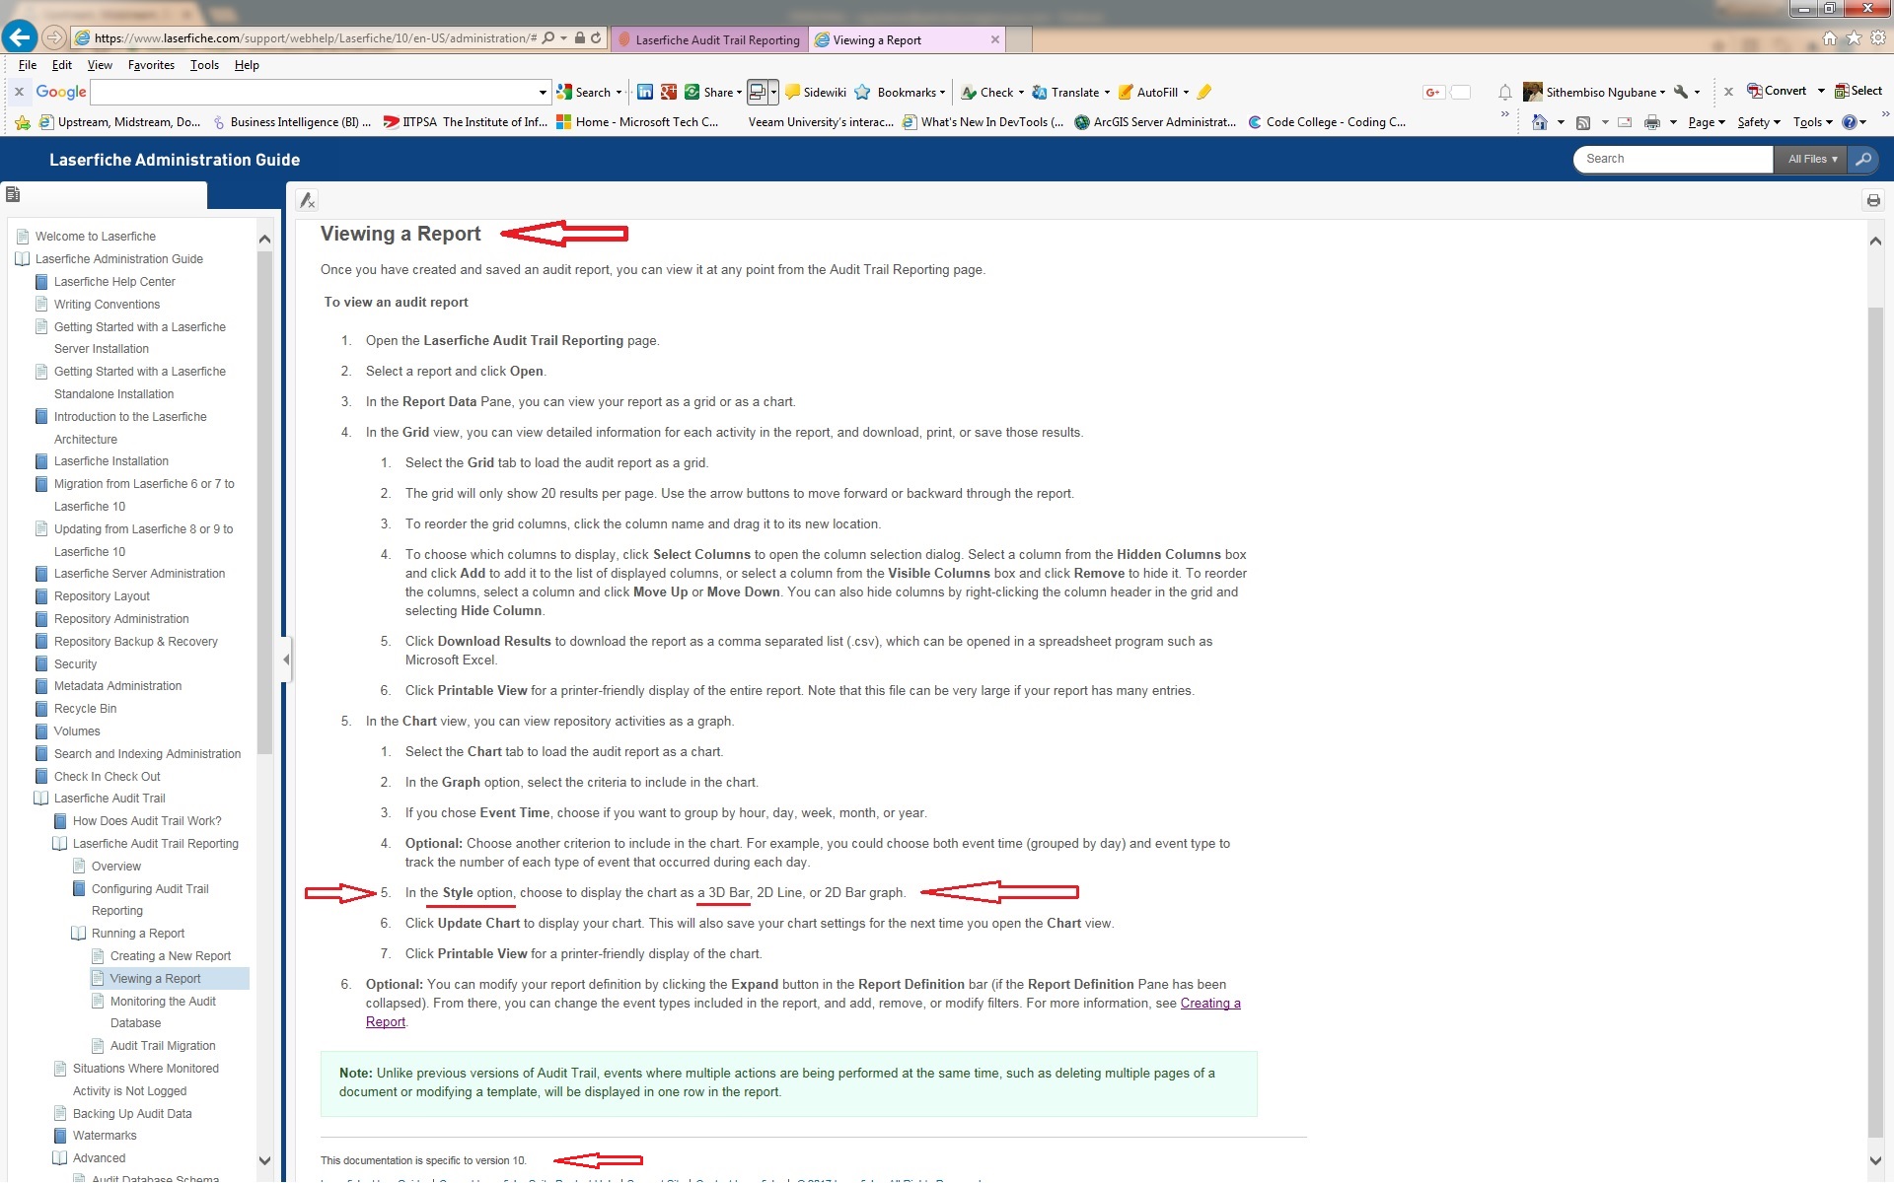Image resolution: width=1894 pixels, height=1183 pixels.
Task: Click the Sidewiki toolbar icon
Action: 792,92
